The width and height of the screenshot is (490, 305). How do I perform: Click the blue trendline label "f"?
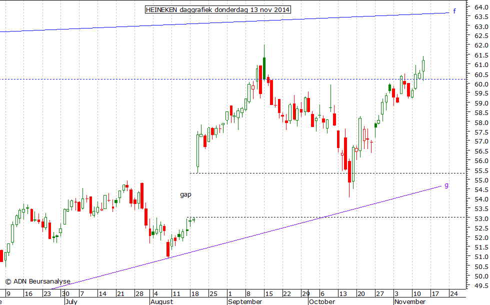point(454,11)
